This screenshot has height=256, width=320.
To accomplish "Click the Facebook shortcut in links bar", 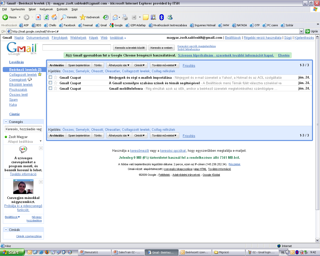I will (67, 25).
